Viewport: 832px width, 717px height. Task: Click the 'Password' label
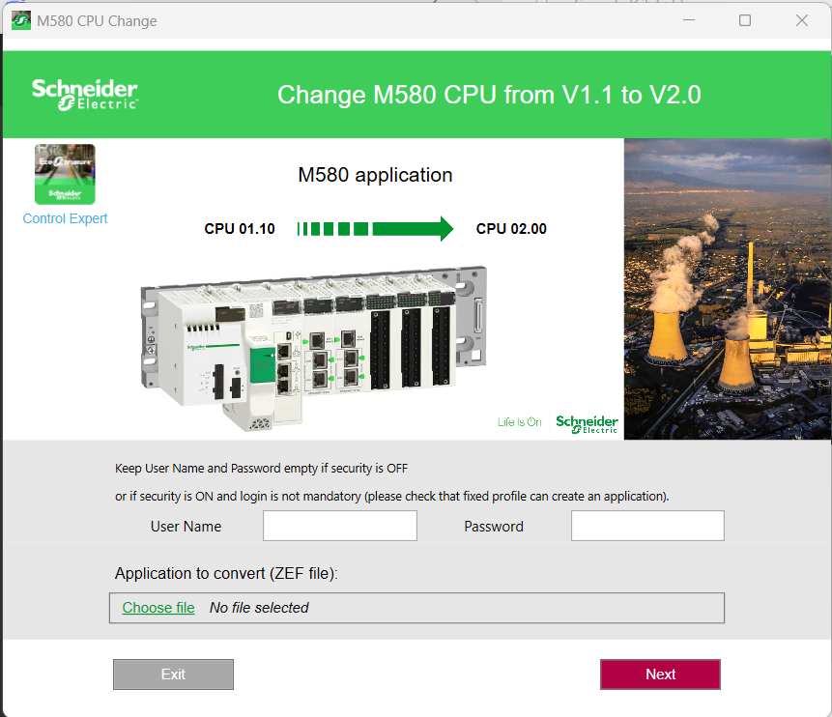(x=494, y=527)
